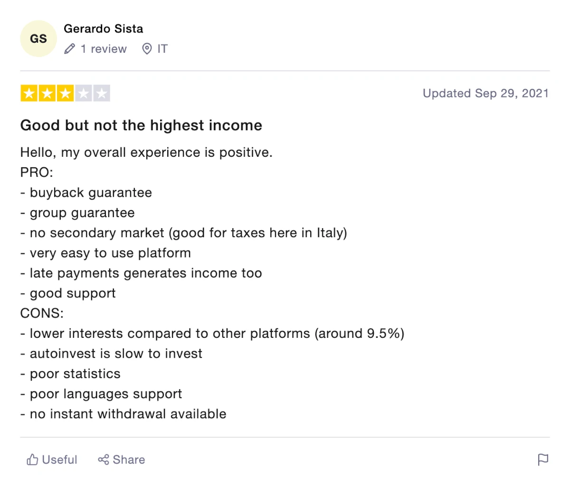Viewport: 570px width, 488px height.
Task: Flag this review with the flag icon
Action: 542,459
